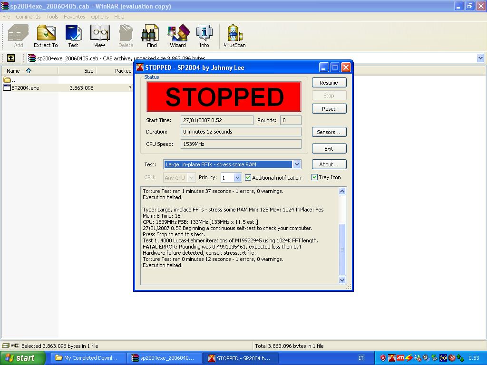
Task: Open the SP2004 icon in the system tray
Action: click(x=392, y=358)
